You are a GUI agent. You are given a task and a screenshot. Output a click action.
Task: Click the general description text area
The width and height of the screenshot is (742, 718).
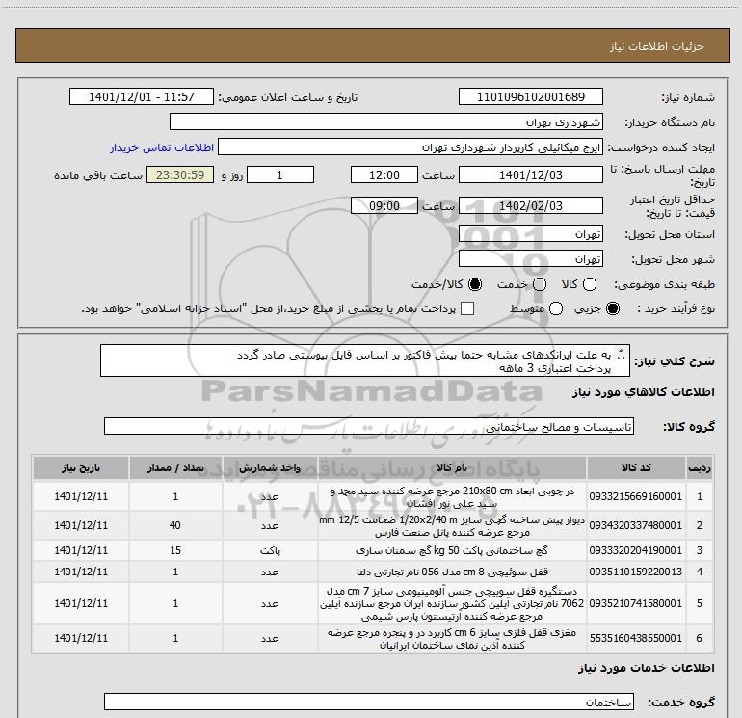tap(365, 360)
